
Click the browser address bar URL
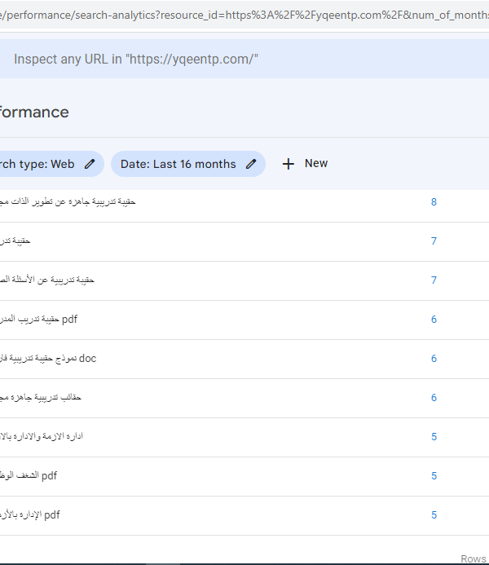coord(244,15)
